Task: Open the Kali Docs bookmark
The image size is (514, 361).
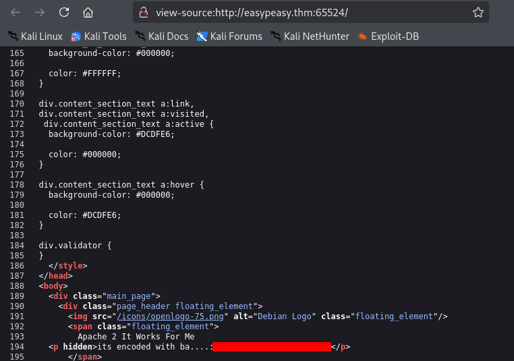Action: coord(162,36)
